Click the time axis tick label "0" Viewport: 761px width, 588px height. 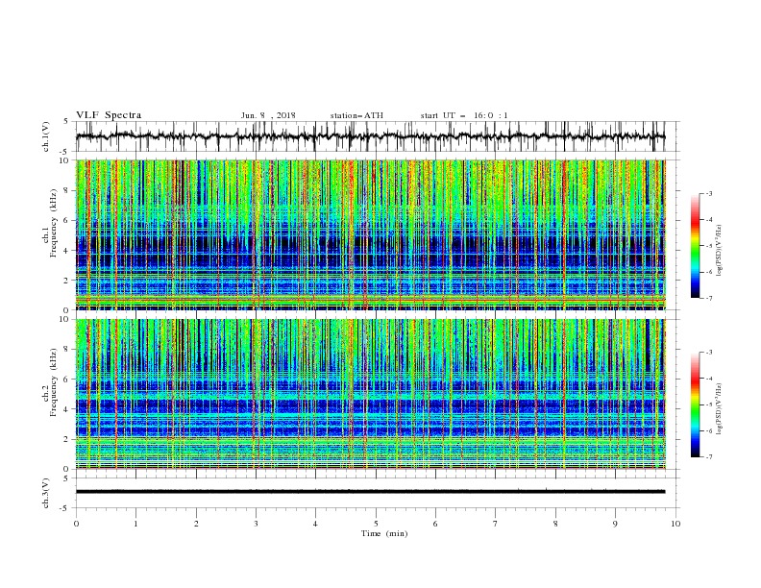click(76, 524)
